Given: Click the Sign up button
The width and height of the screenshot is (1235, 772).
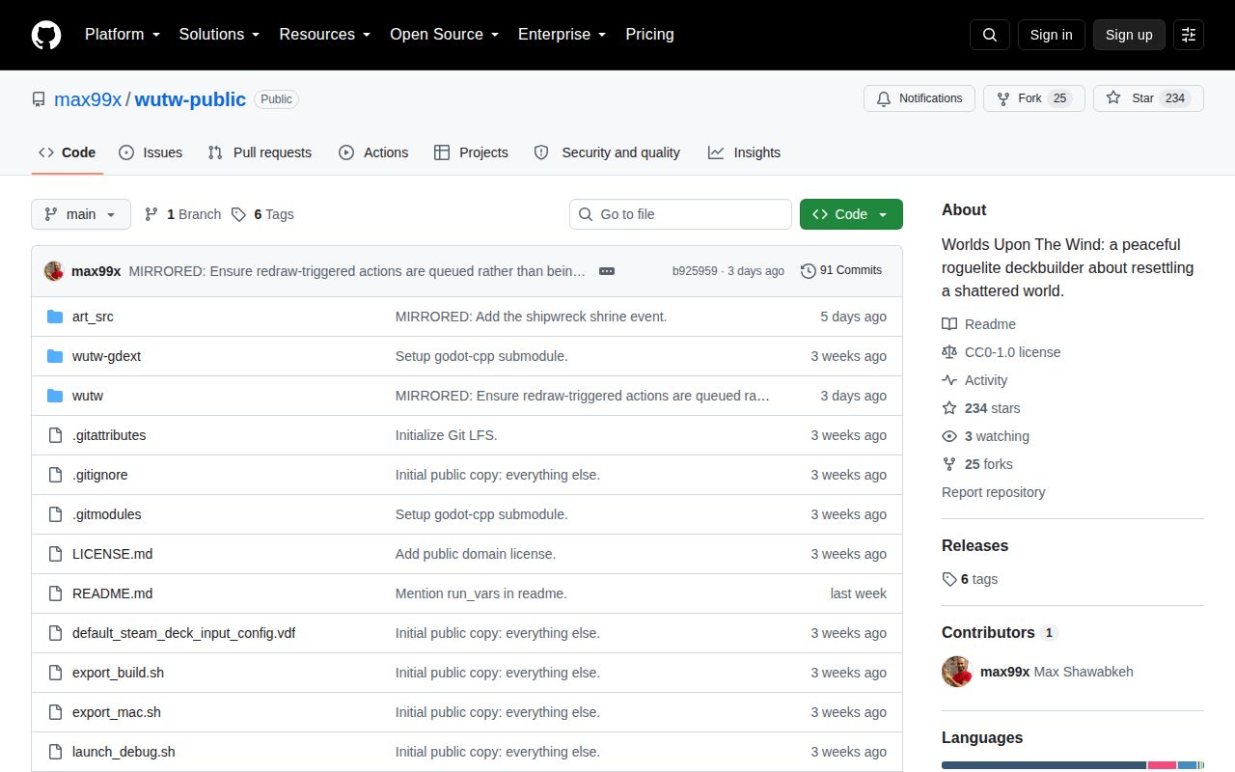Looking at the screenshot, I should 1129,35.
